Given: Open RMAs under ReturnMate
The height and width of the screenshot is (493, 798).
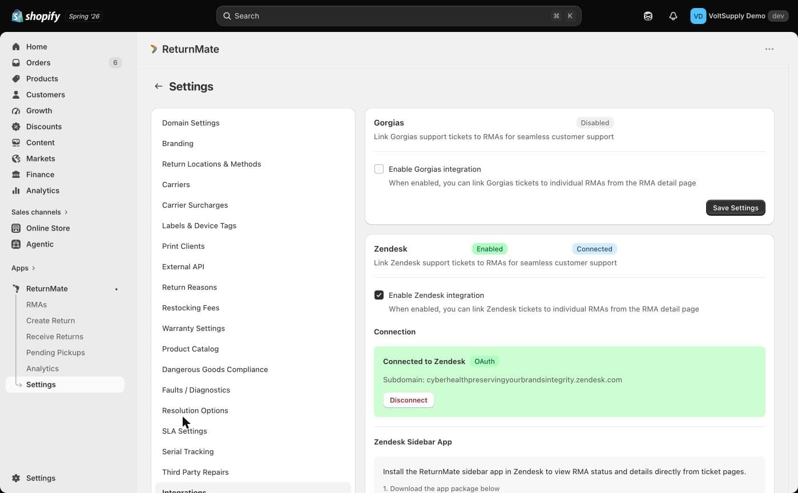Looking at the screenshot, I should tap(37, 305).
